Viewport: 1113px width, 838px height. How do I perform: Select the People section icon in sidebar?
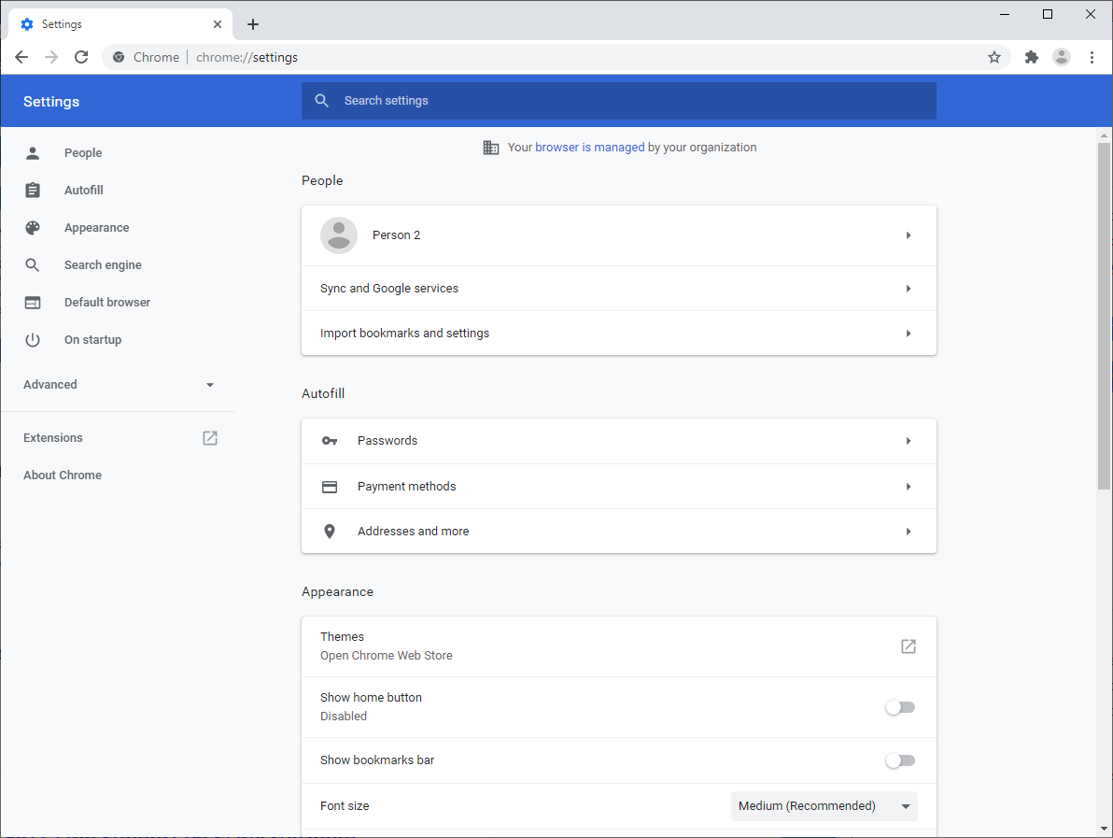point(33,152)
